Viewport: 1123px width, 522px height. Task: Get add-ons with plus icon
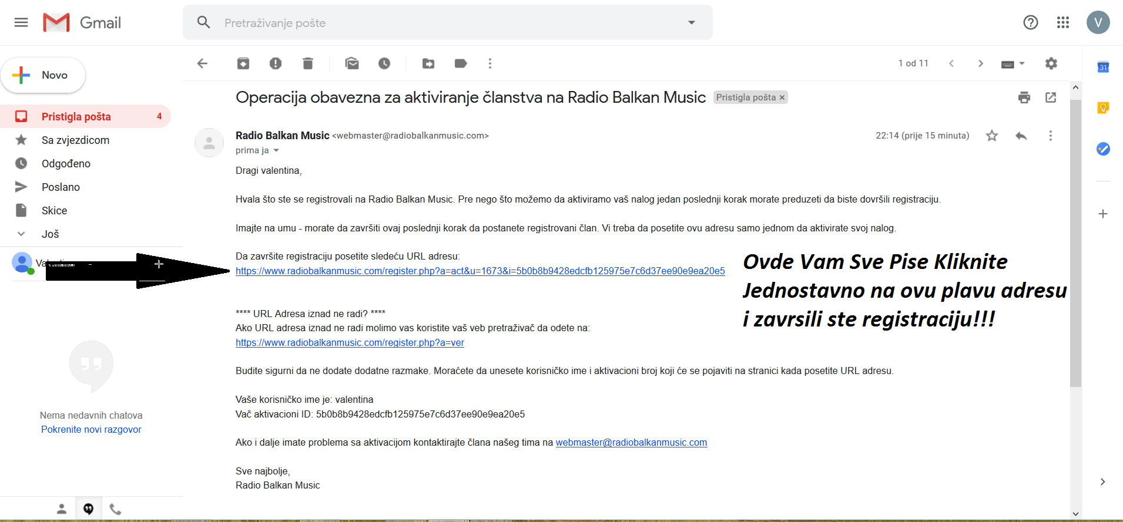pos(1103,214)
